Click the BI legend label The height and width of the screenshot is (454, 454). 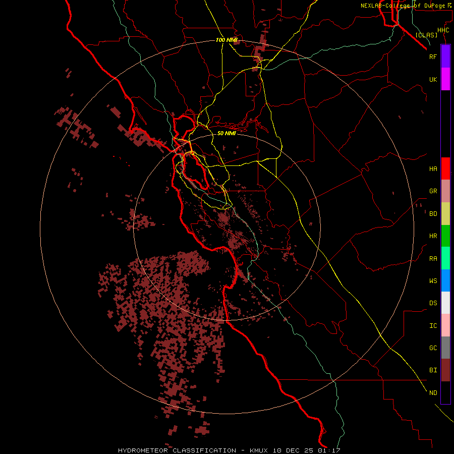pyautogui.click(x=433, y=370)
